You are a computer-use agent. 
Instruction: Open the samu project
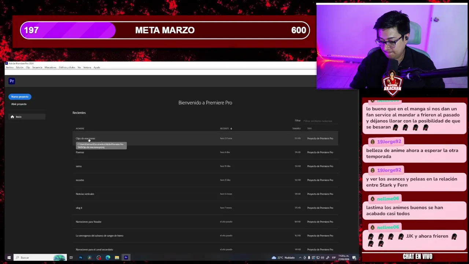pos(205,166)
